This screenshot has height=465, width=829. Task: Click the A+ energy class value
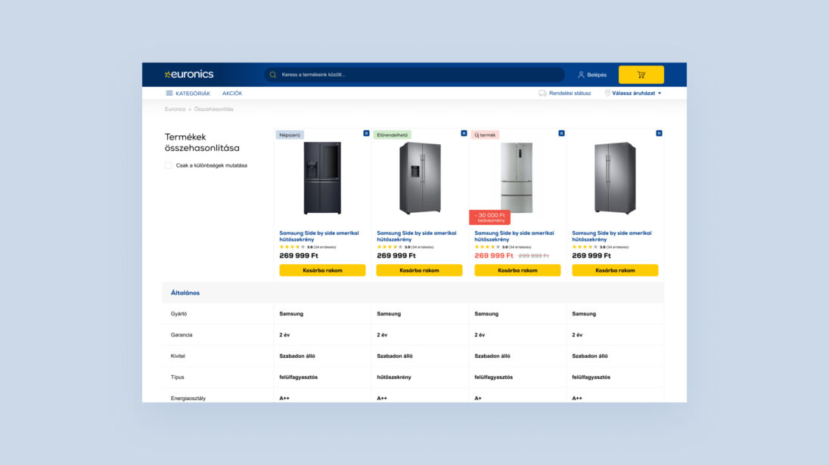[478, 399]
